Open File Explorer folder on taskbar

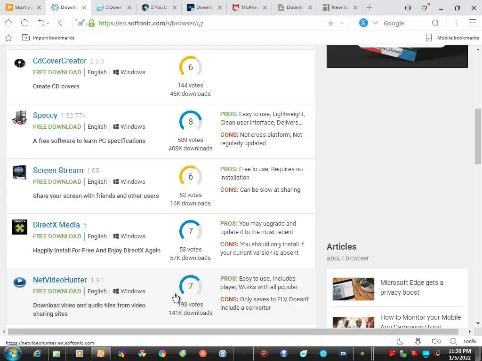(x=56, y=354)
